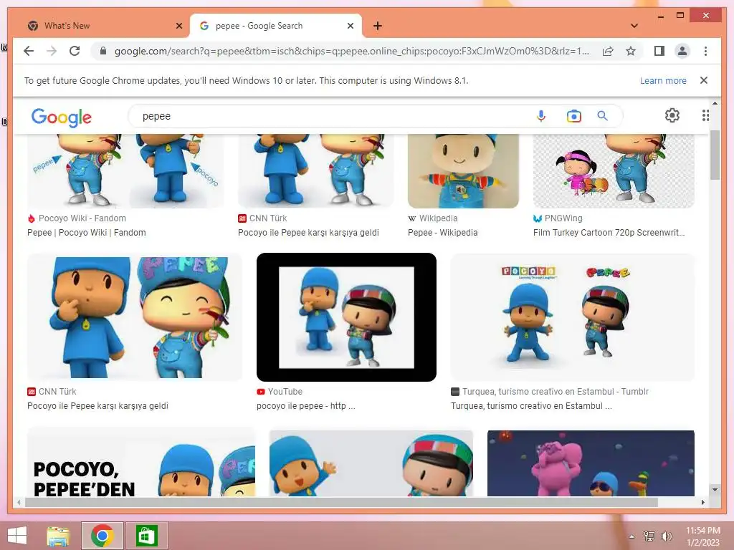Open Chrome's three-dot menu
734x550 pixels.
click(x=705, y=51)
